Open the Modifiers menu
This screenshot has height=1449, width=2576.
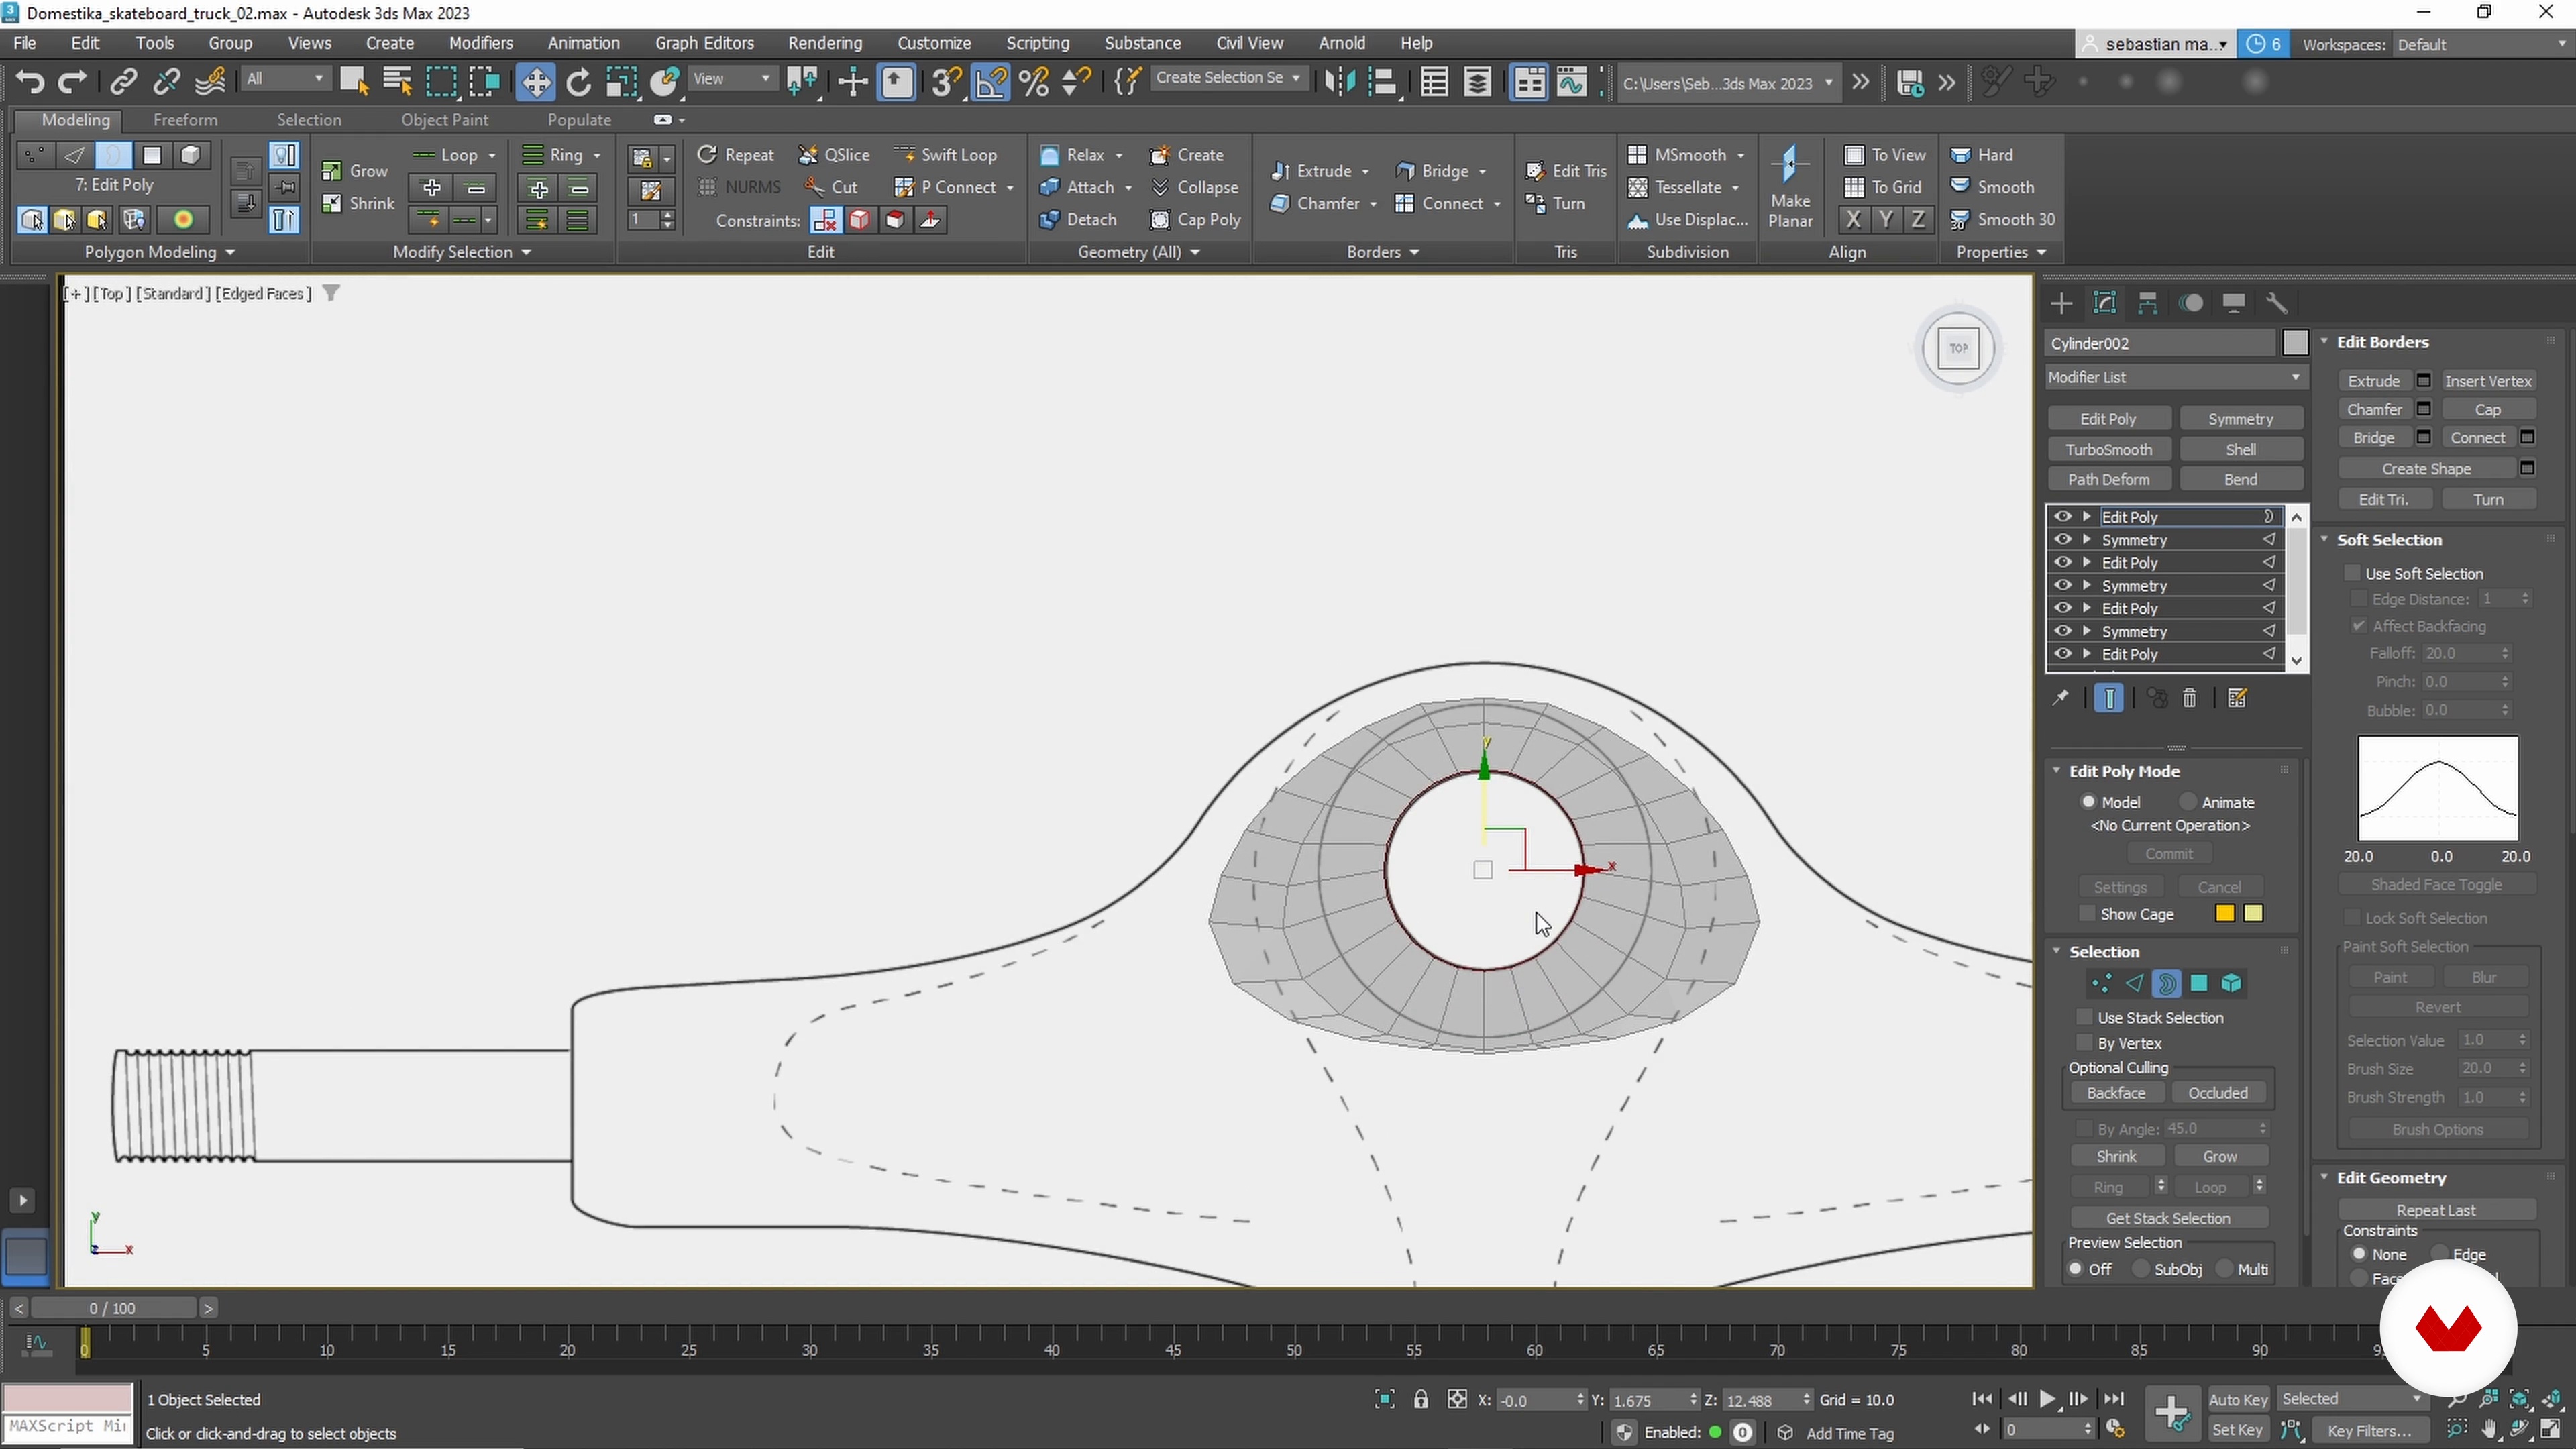click(481, 43)
